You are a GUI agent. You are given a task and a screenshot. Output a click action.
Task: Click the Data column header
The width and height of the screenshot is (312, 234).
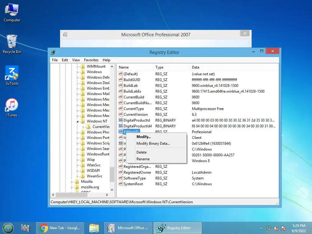pos(234,67)
